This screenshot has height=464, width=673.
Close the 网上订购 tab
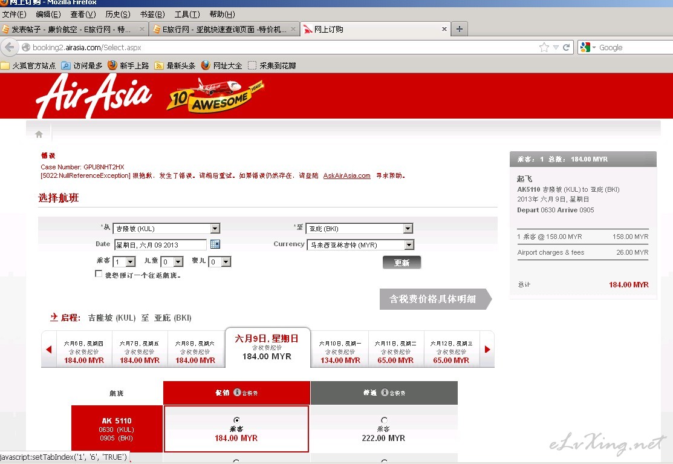tap(444, 29)
